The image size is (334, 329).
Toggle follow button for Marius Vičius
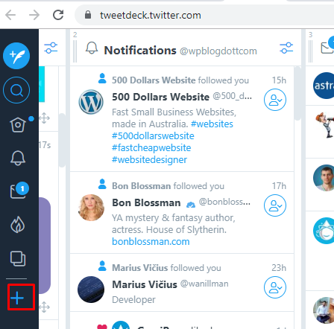[x=275, y=287]
